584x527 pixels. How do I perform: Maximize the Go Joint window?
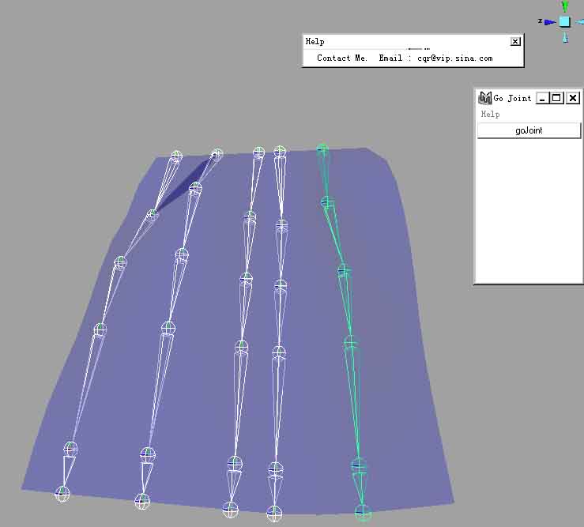(556, 98)
